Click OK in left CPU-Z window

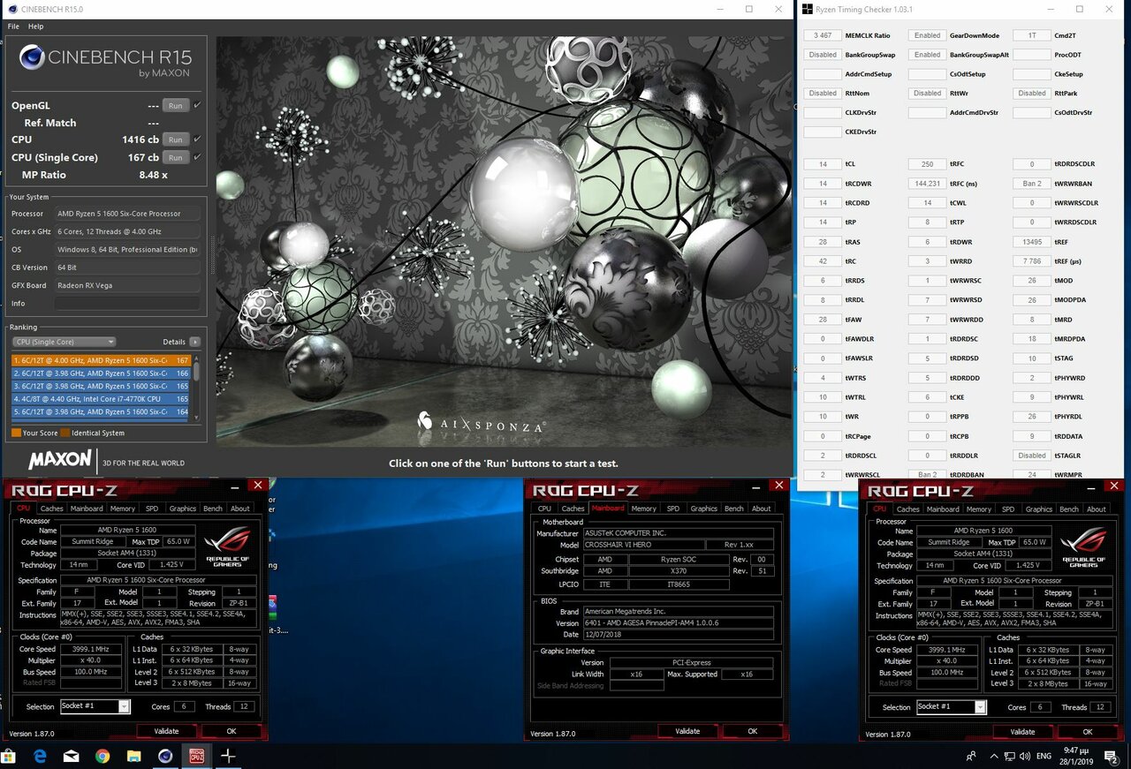[x=232, y=731]
